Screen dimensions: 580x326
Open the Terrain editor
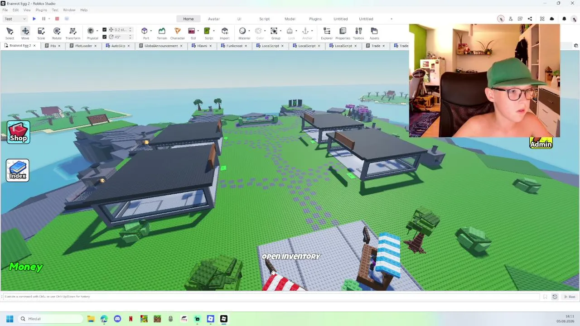pos(162,33)
